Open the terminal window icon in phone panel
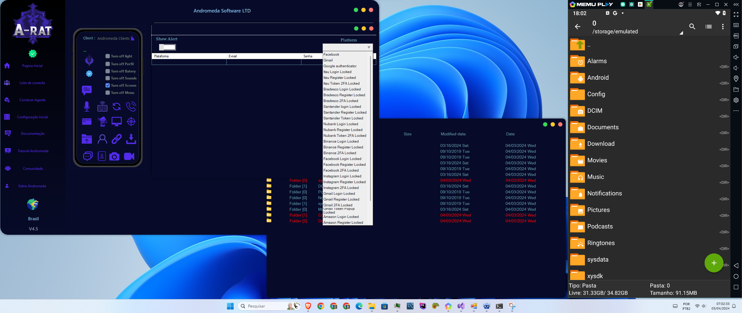The height and width of the screenshot is (313, 742). pos(87,121)
